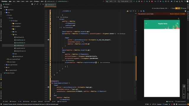This screenshot has width=189, height=106.
Task: Click the user avatar icon in the top-right corner
Action: [x=188, y=1]
